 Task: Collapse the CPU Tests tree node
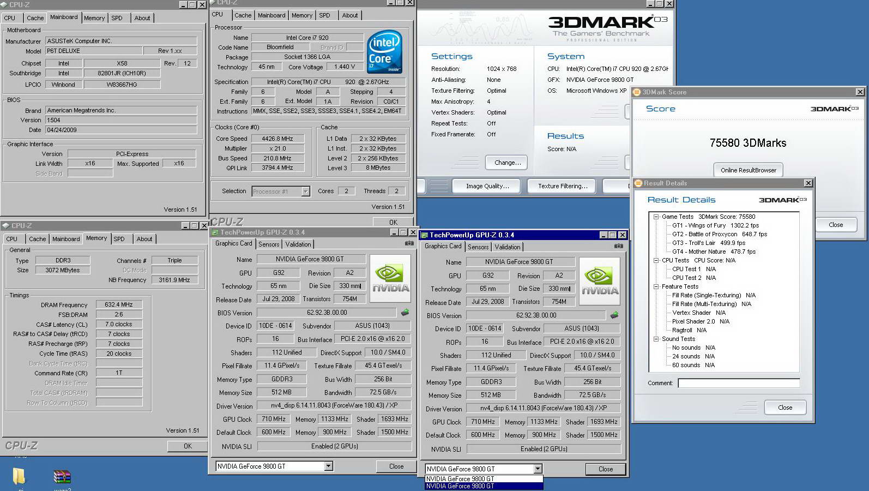coord(656,260)
